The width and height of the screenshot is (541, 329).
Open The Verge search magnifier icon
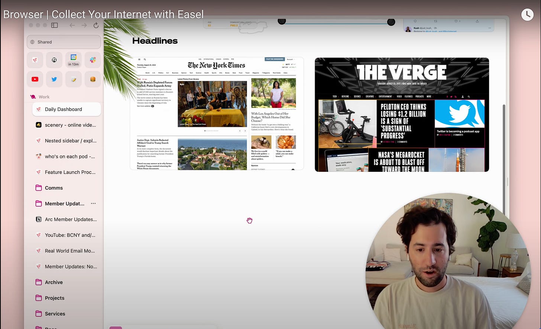pos(469,96)
